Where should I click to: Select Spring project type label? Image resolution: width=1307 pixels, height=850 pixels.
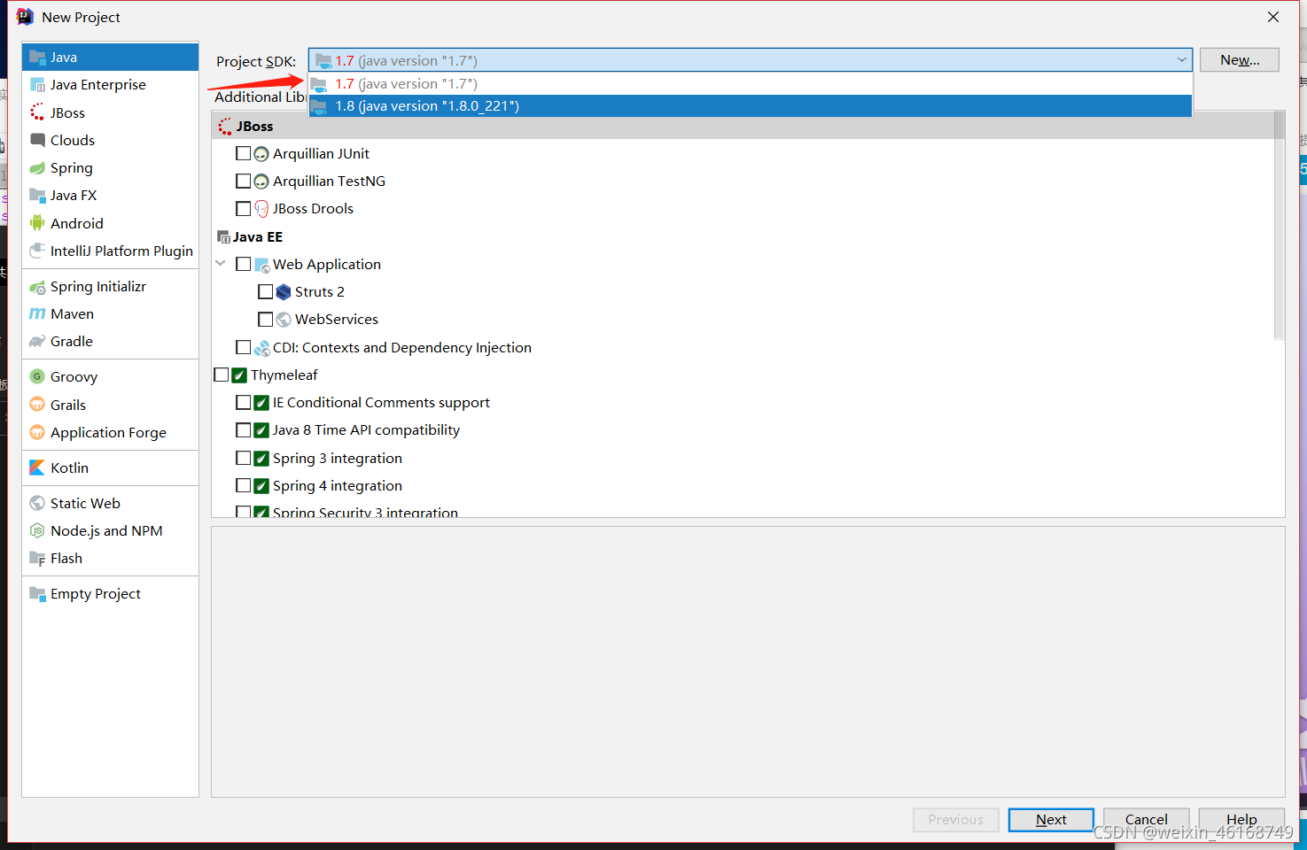tap(72, 168)
